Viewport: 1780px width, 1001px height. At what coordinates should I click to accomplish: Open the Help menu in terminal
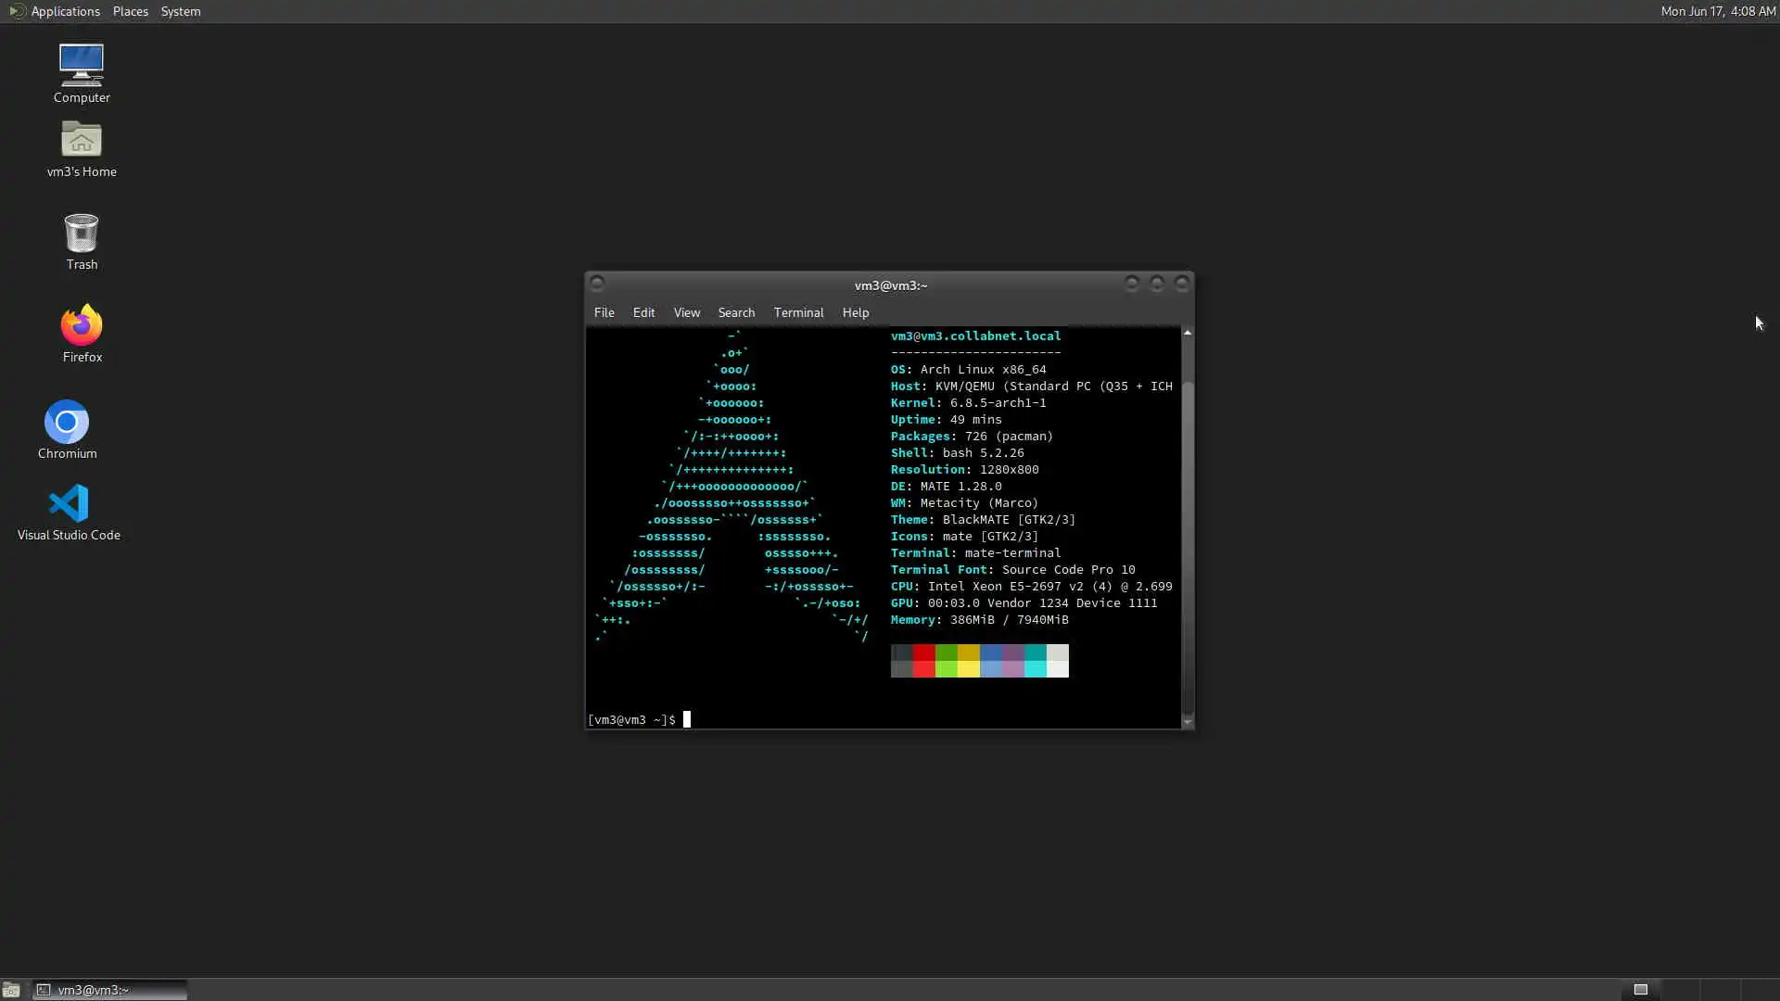tap(855, 312)
